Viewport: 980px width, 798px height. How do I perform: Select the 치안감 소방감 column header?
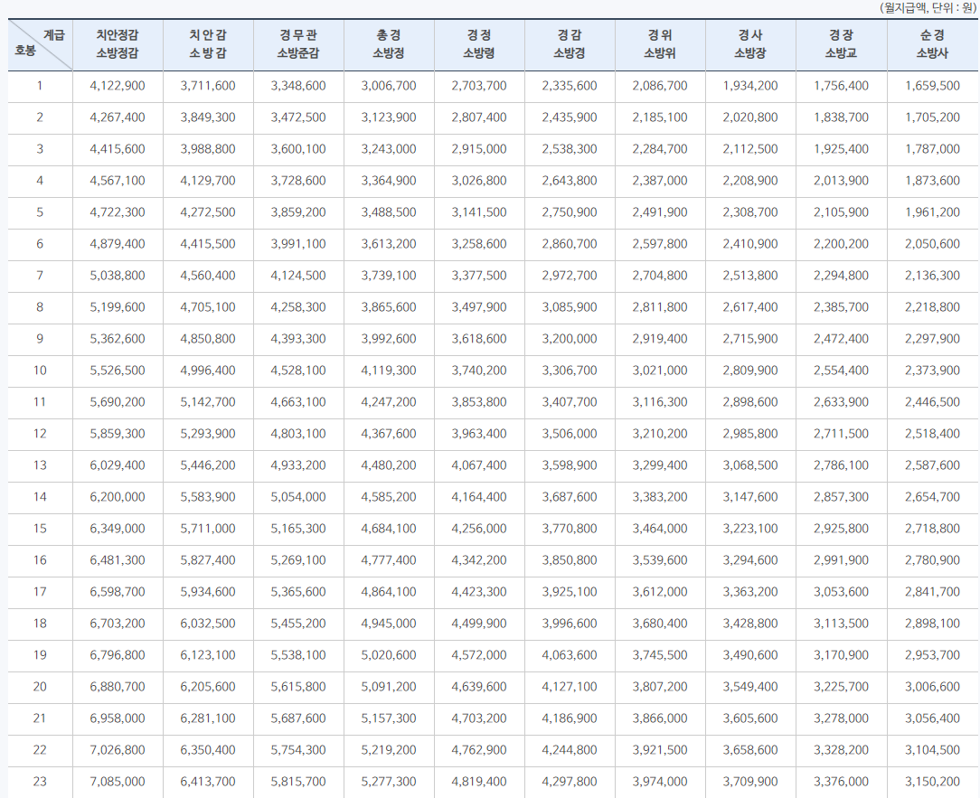(208, 44)
